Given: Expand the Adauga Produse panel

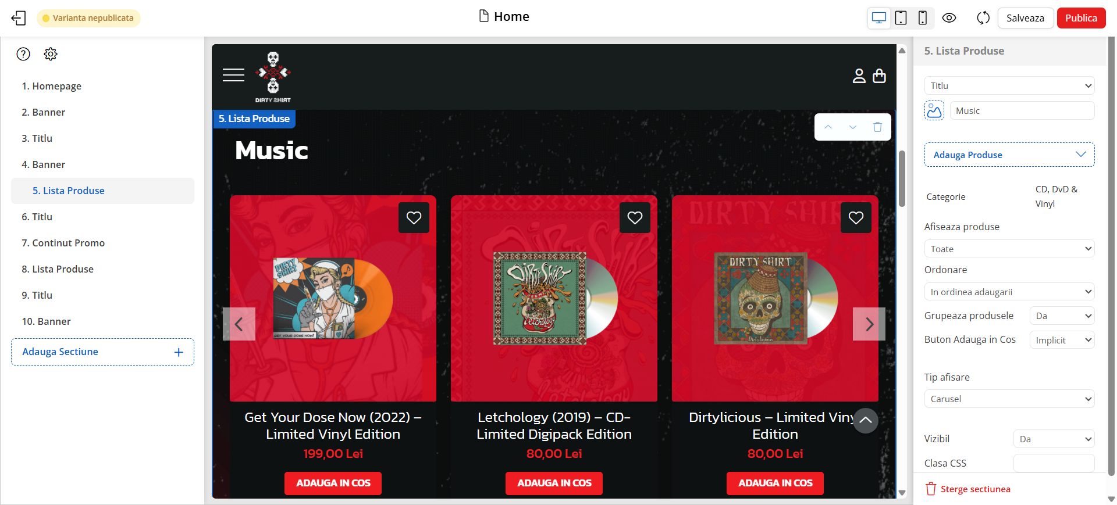Looking at the screenshot, I should 1009,155.
